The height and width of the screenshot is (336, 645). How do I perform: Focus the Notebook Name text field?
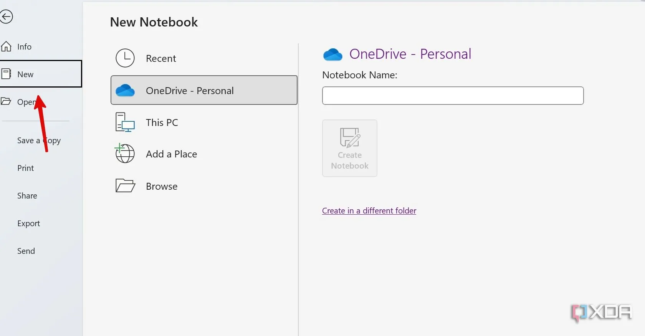(x=453, y=96)
